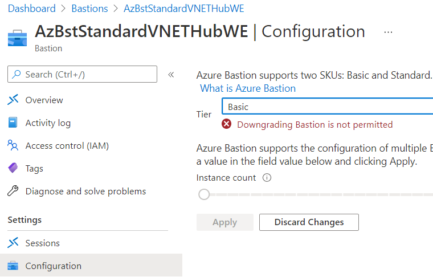Screen dimensions: 433x277
Task: Focus the Search (Ctrl+/) input field
Action: coord(82,74)
